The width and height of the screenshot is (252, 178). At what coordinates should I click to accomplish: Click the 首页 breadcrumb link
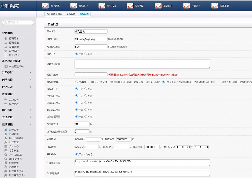point(60,14)
